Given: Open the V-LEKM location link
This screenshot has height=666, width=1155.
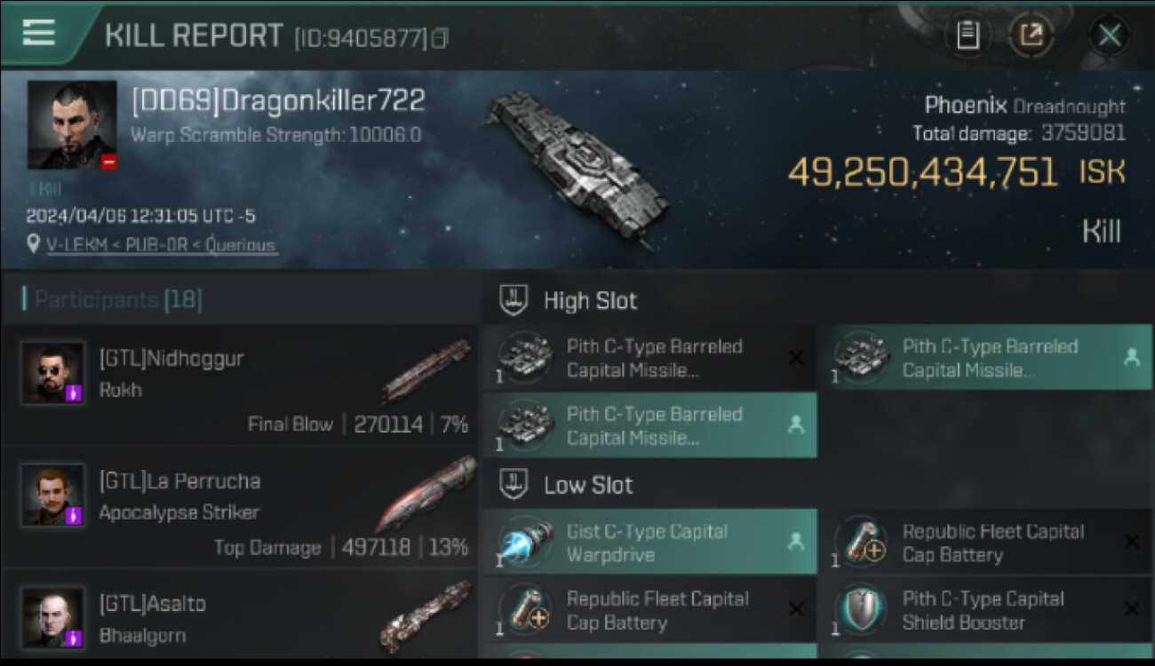Looking at the screenshot, I should pyautogui.click(x=162, y=245).
